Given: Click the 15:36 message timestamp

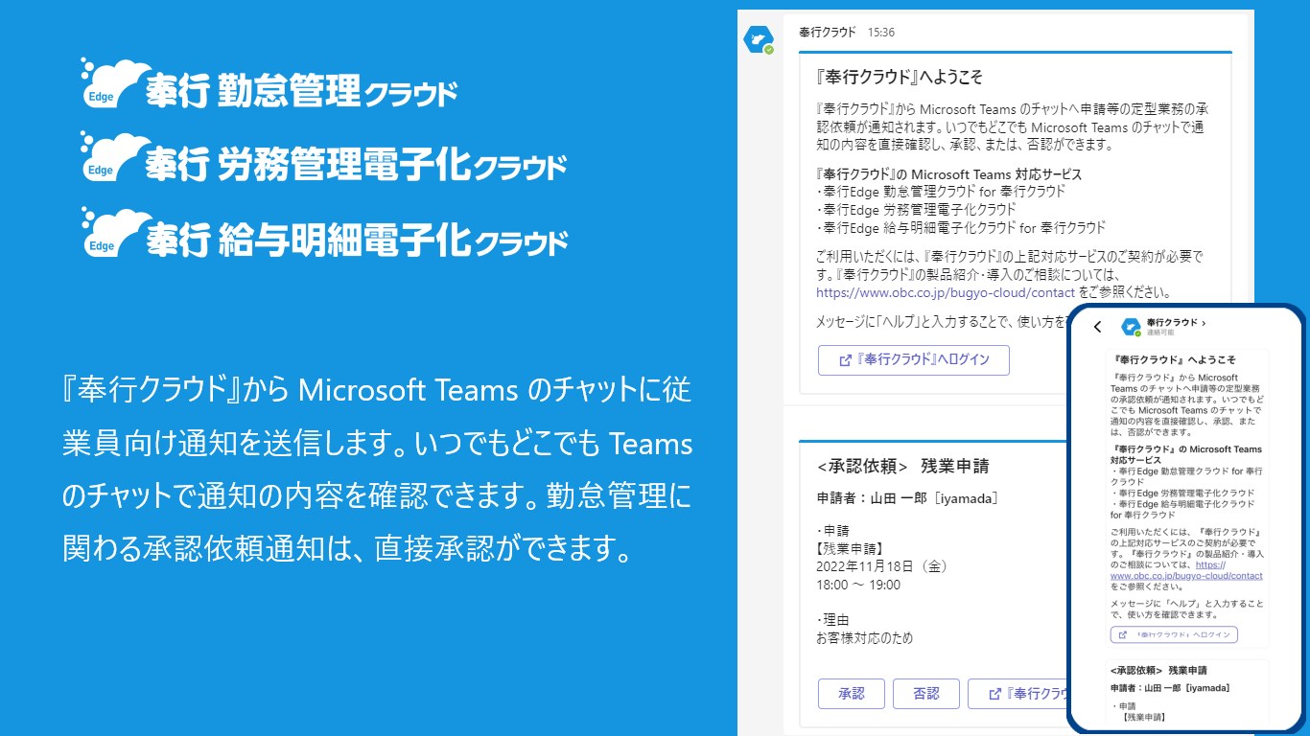Looking at the screenshot, I should (881, 32).
